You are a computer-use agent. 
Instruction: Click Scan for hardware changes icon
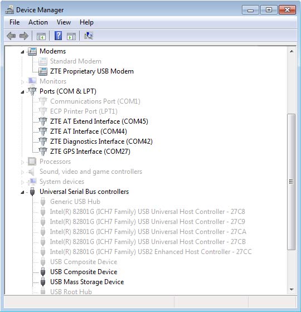[x=89, y=36]
